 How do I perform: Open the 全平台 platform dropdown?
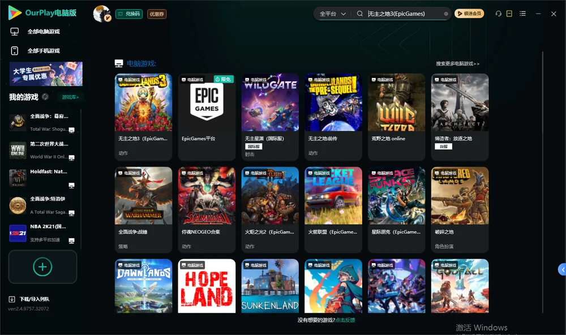332,14
